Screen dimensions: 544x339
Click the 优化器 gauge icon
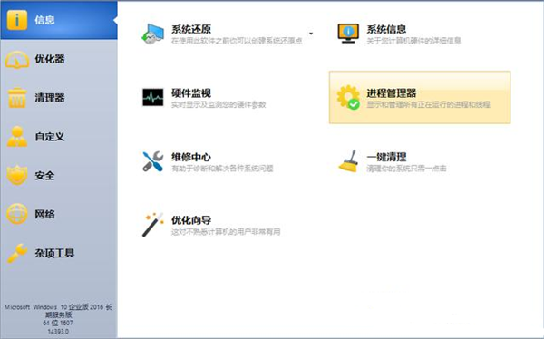16,60
